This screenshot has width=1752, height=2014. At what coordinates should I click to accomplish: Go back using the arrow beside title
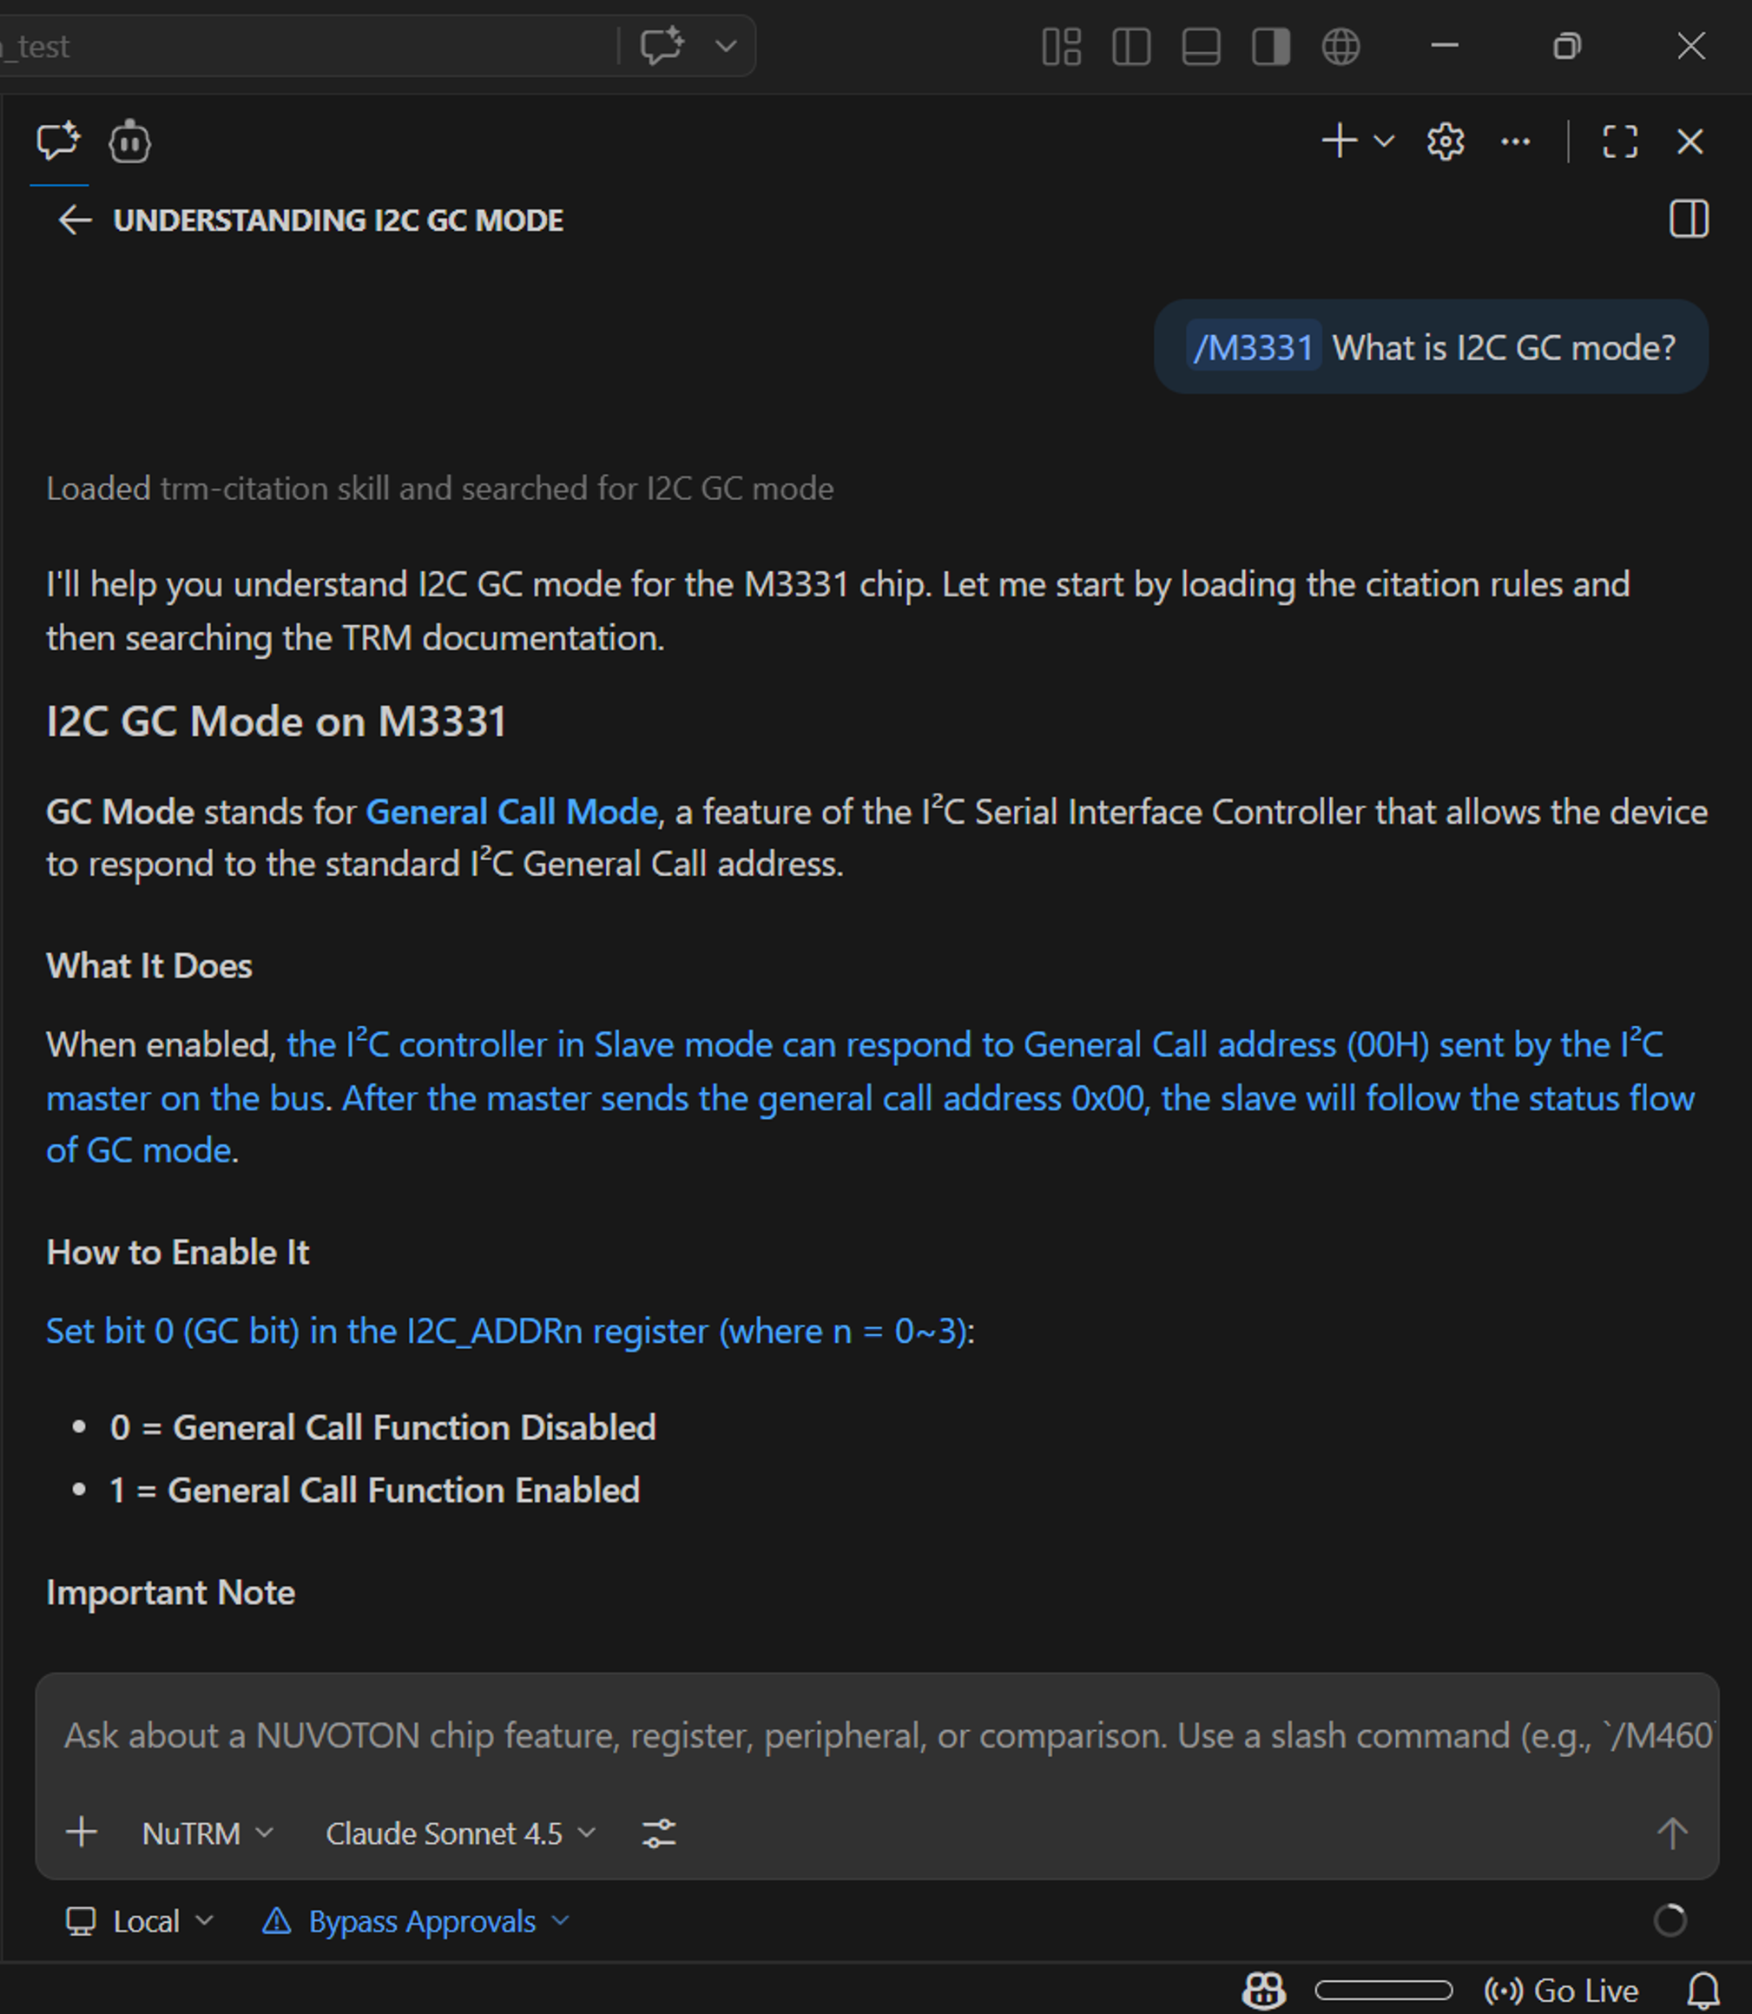click(75, 220)
